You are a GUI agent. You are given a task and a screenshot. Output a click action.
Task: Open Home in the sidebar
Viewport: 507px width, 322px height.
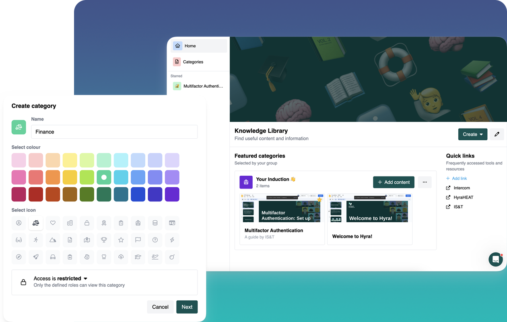190,46
